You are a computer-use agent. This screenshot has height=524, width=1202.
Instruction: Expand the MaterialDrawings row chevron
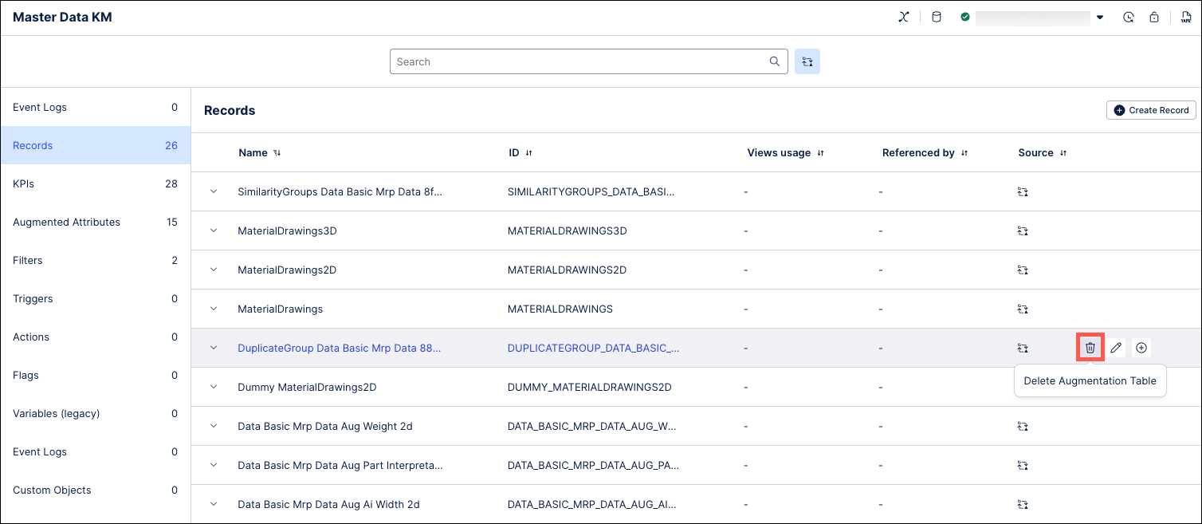pyautogui.click(x=214, y=309)
